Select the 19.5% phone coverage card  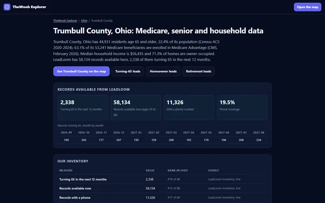[x=242, y=107]
